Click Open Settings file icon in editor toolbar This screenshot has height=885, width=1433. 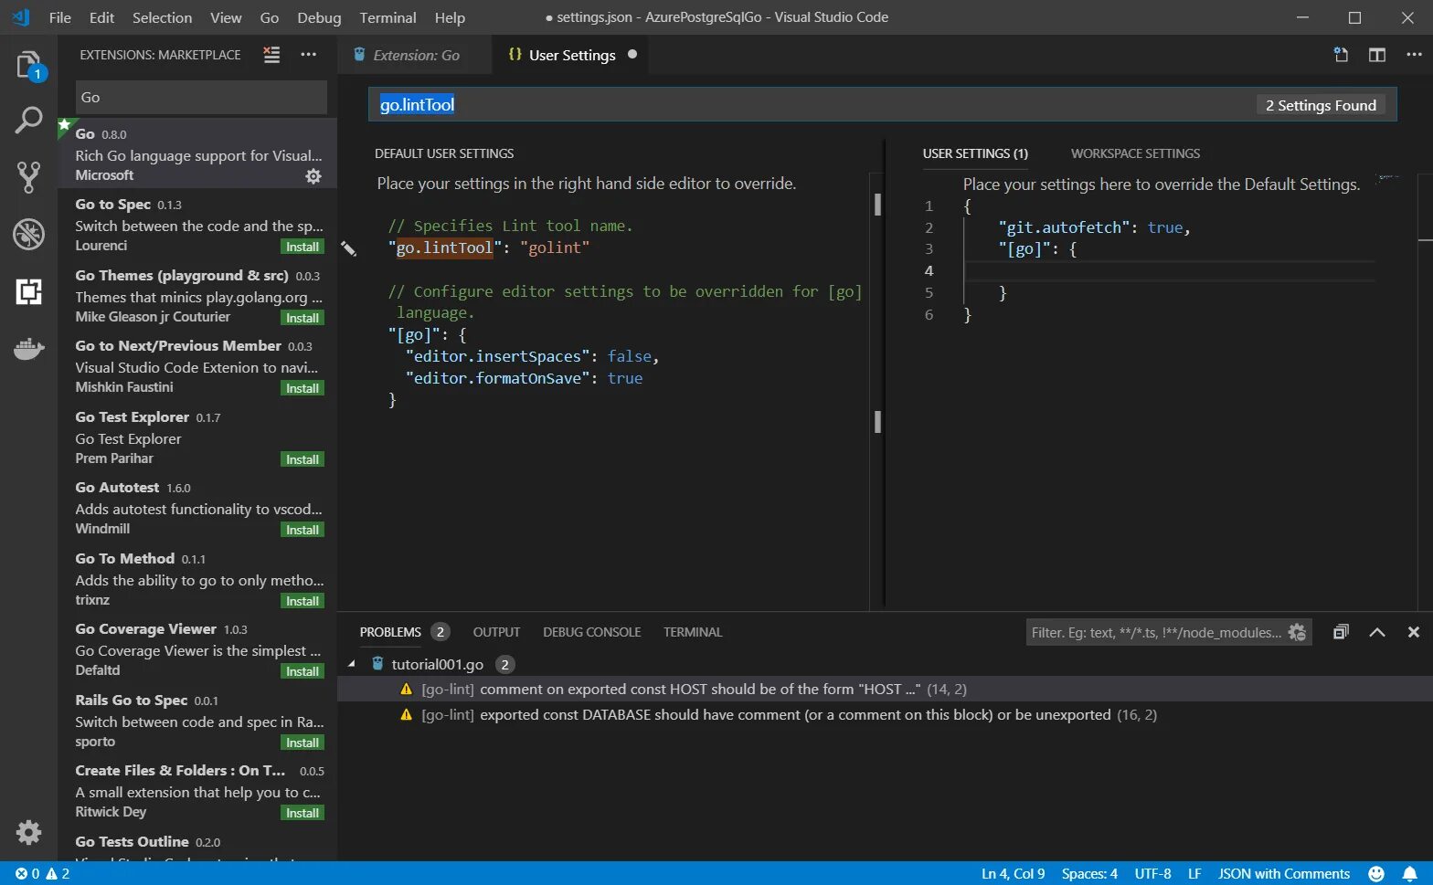click(1341, 55)
